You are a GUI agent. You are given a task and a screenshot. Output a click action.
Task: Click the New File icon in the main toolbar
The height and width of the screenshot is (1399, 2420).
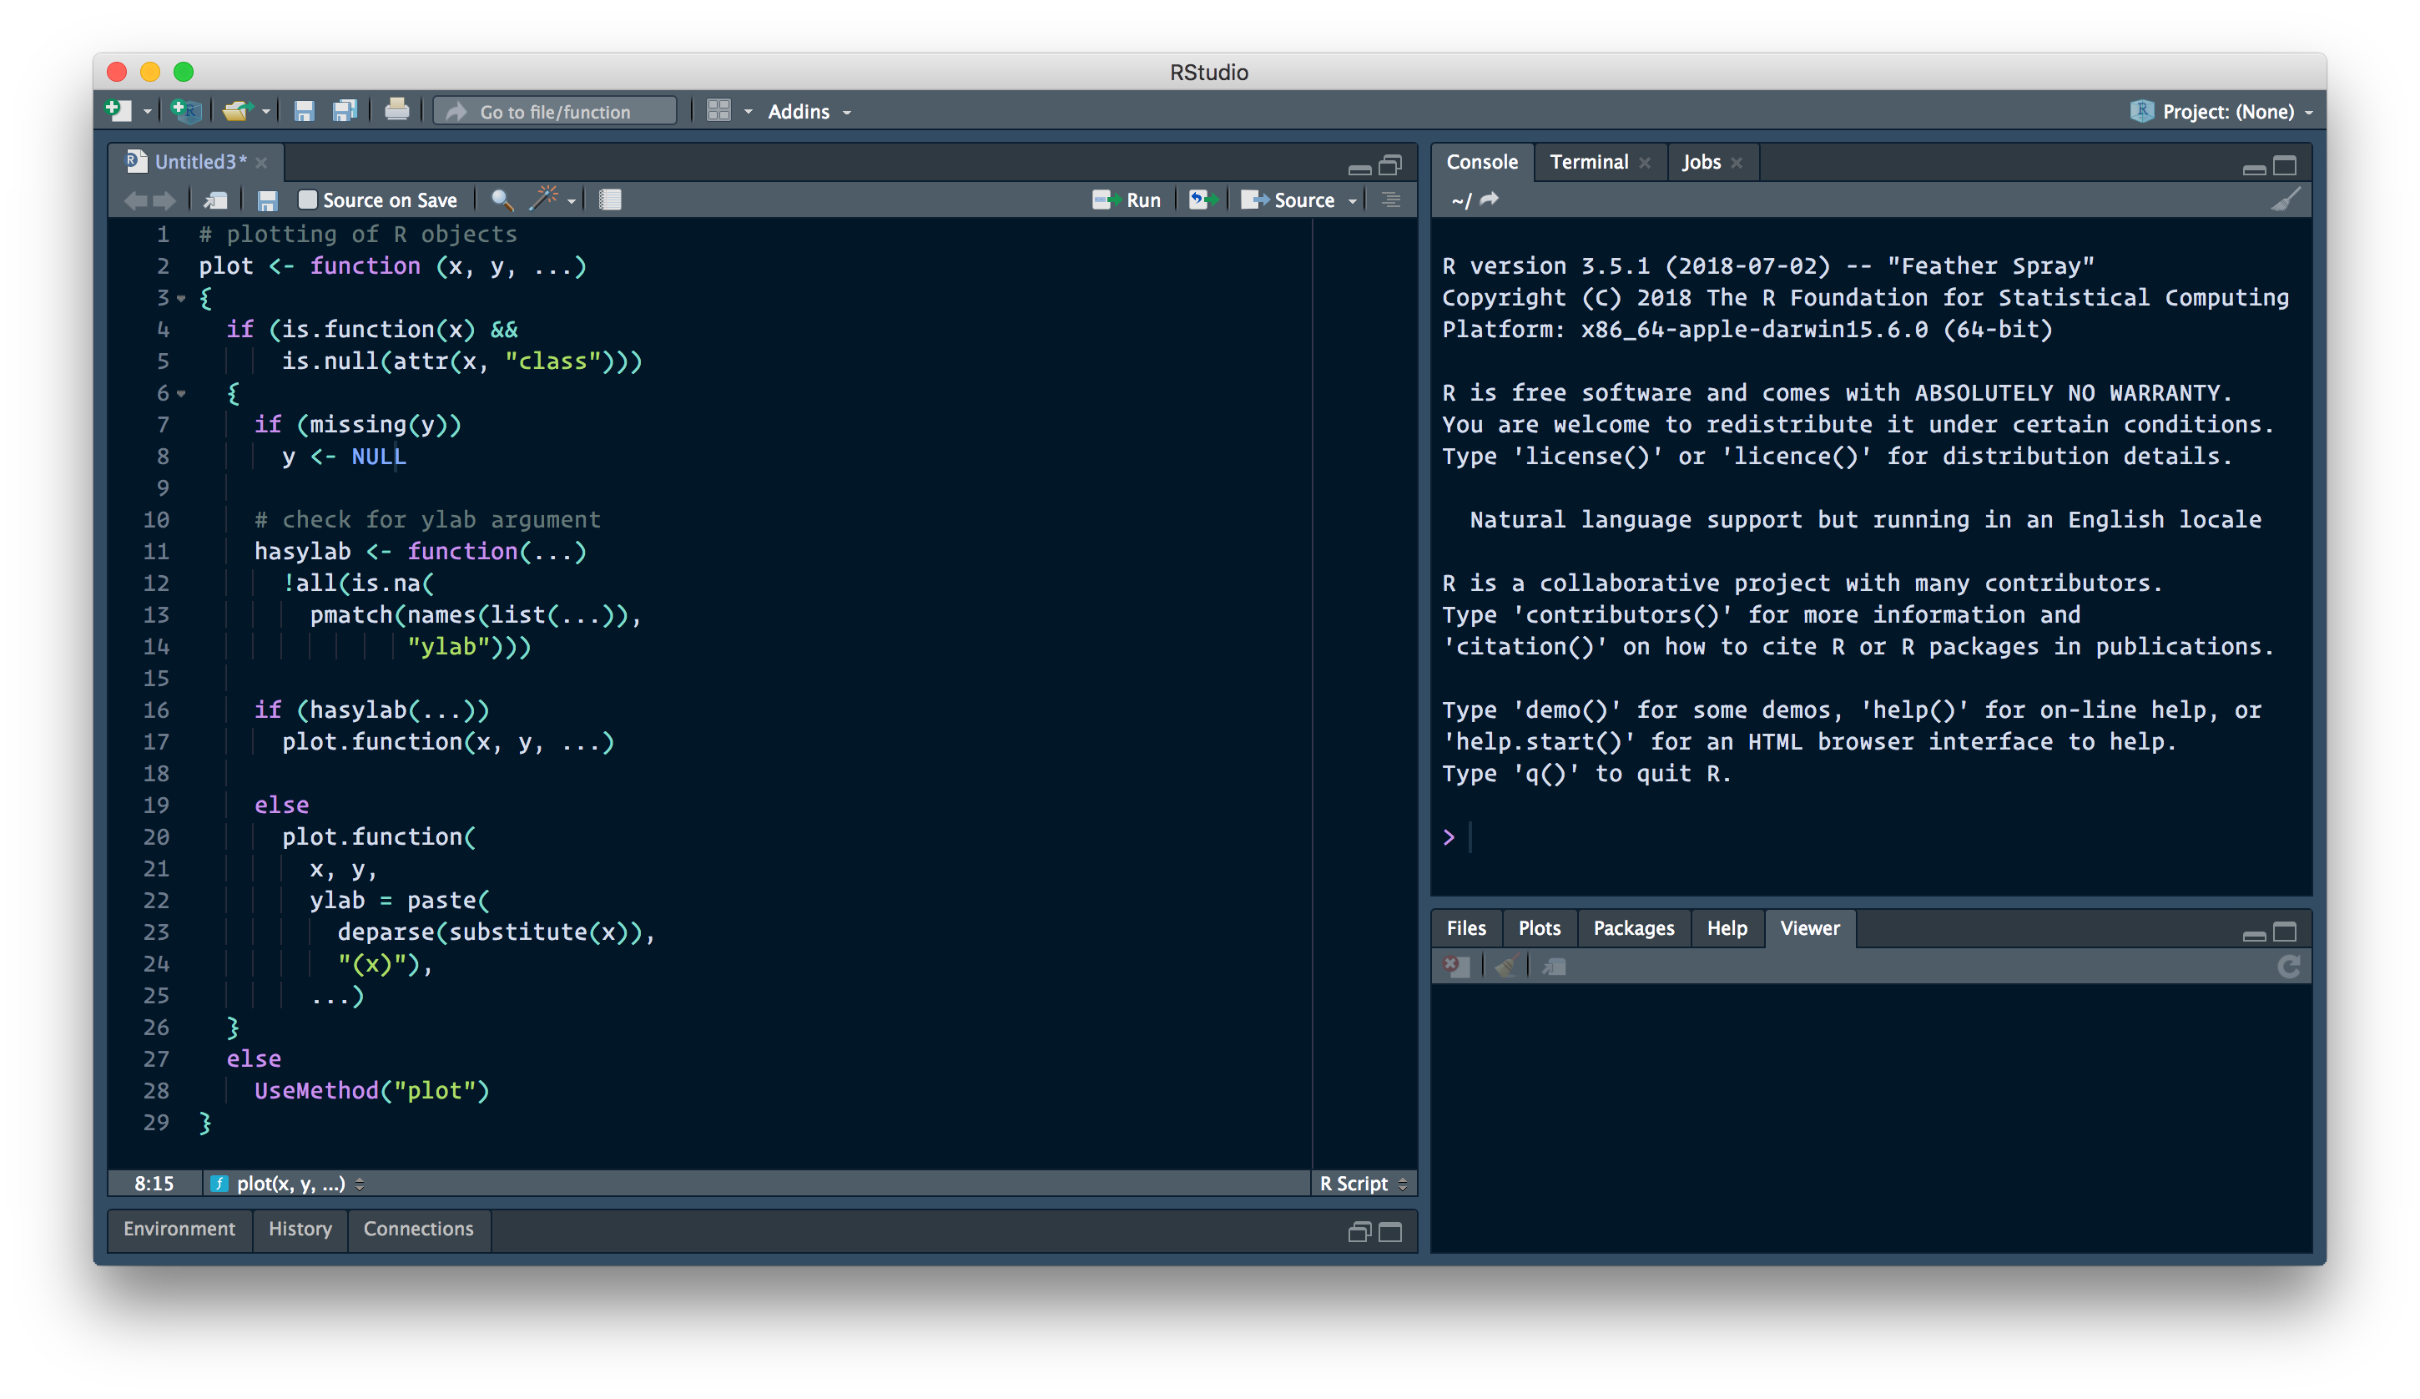coord(117,110)
